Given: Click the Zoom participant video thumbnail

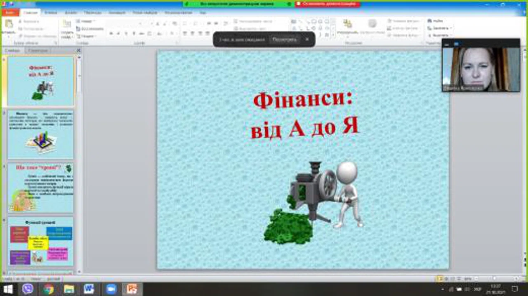Looking at the screenshot, I should 481,68.
